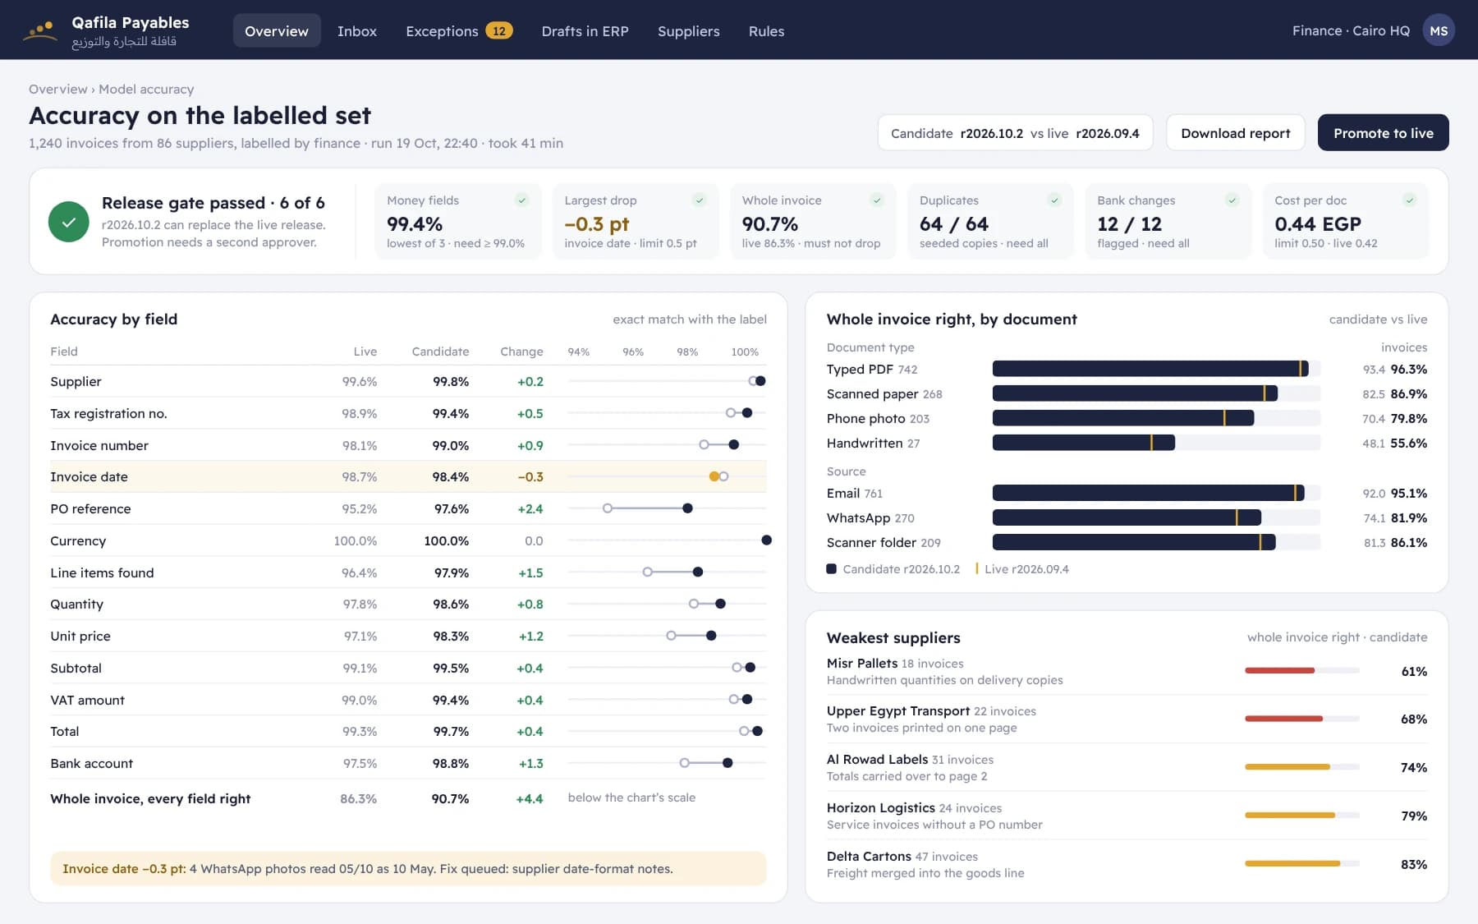Click the Download report button
This screenshot has height=924, width=1478.
click(x=1235, y=133)
